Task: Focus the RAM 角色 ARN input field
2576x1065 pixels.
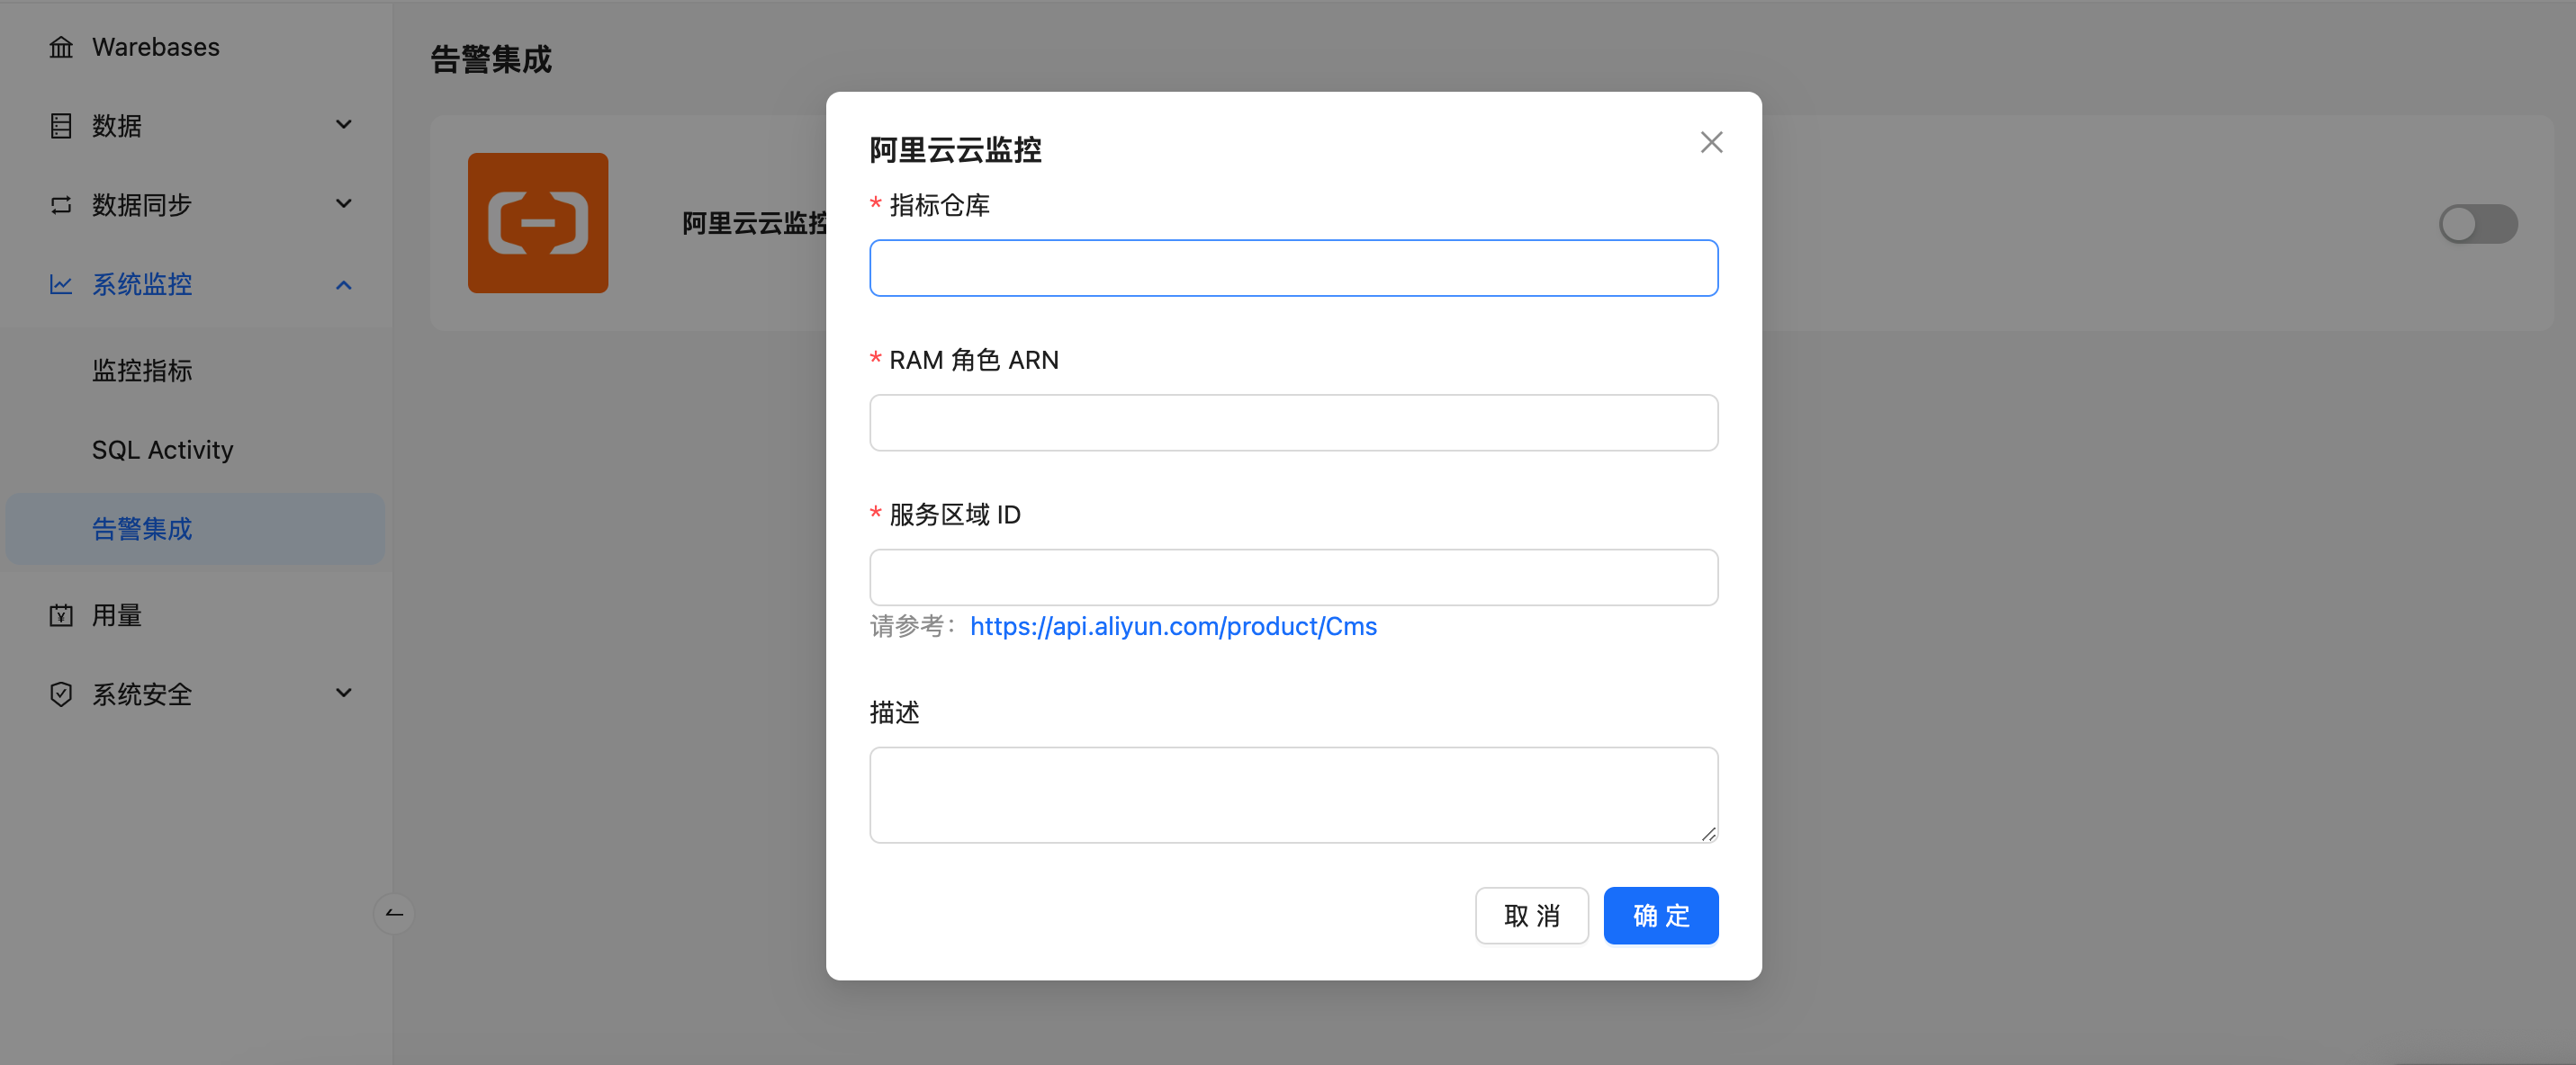Action: pyautogui.click(x=1293, y=423)
